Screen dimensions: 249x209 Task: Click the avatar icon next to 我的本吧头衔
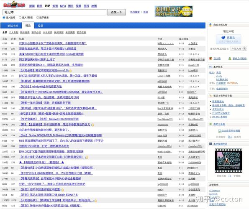(x=210, y=25)
